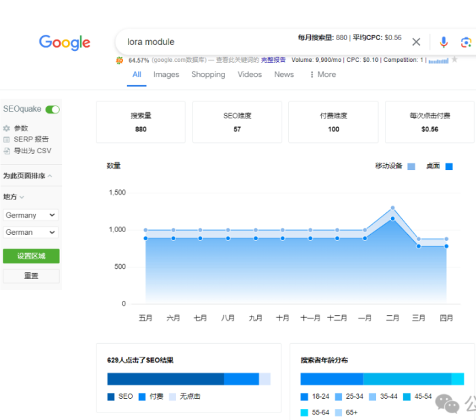Open the SERP report icon
Screen dimensions: 476x420
(7, 140)
